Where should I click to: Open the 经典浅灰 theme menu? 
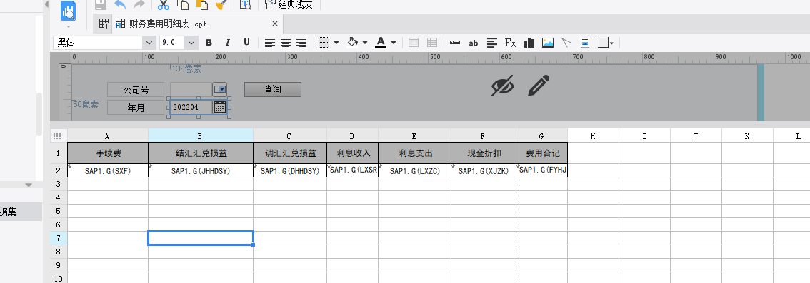pos(289,5)
